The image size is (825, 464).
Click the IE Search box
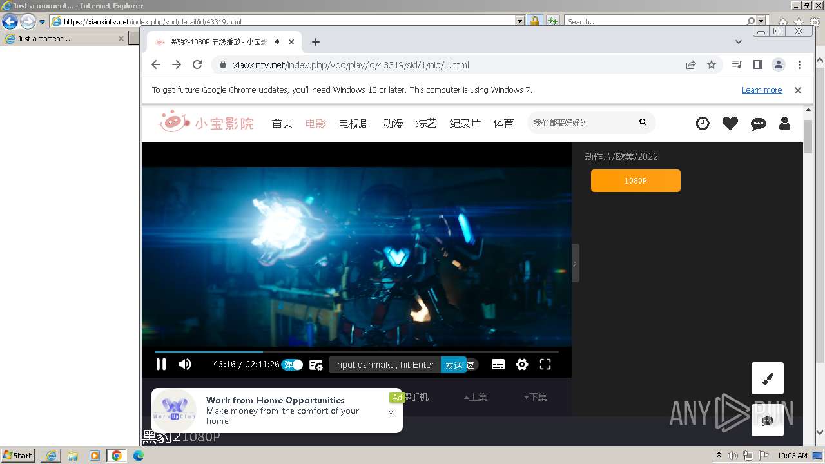coord(655,21)
